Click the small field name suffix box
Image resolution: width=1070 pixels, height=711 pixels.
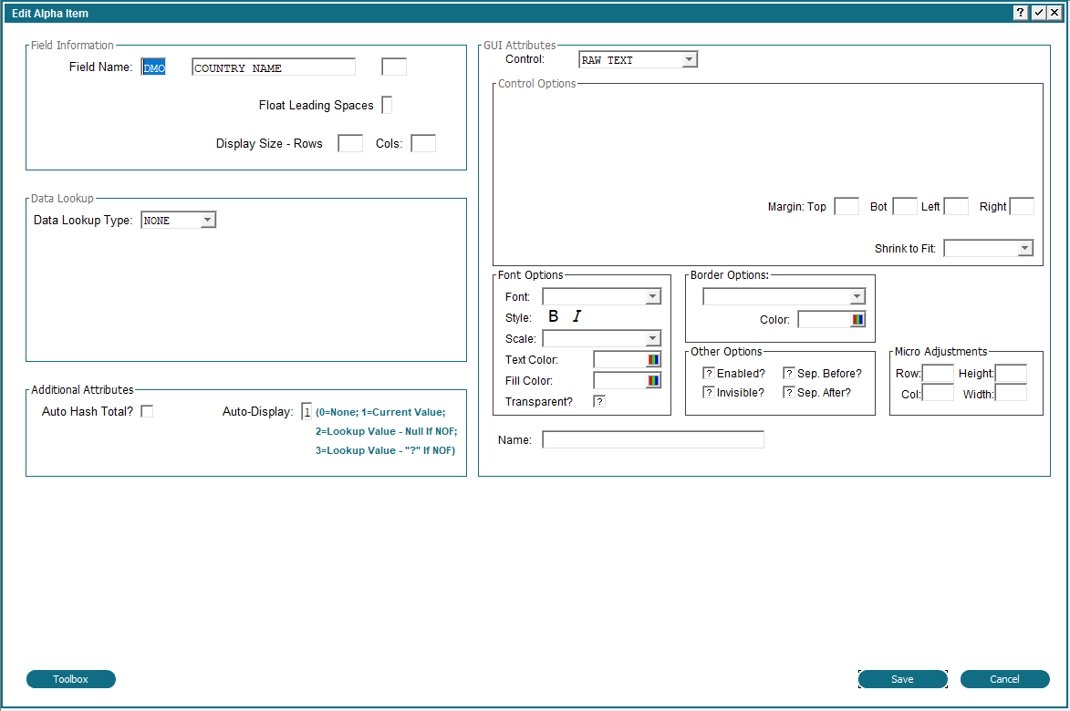pyautogui.click(x=394, y=67)
